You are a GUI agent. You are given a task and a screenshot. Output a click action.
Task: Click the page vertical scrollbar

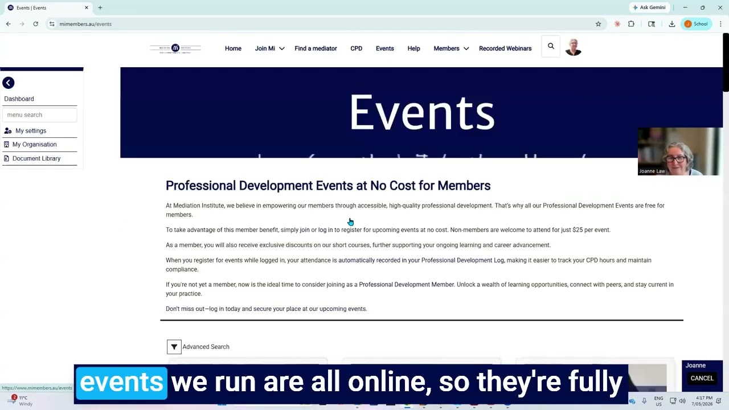click(x=726, y=63)
